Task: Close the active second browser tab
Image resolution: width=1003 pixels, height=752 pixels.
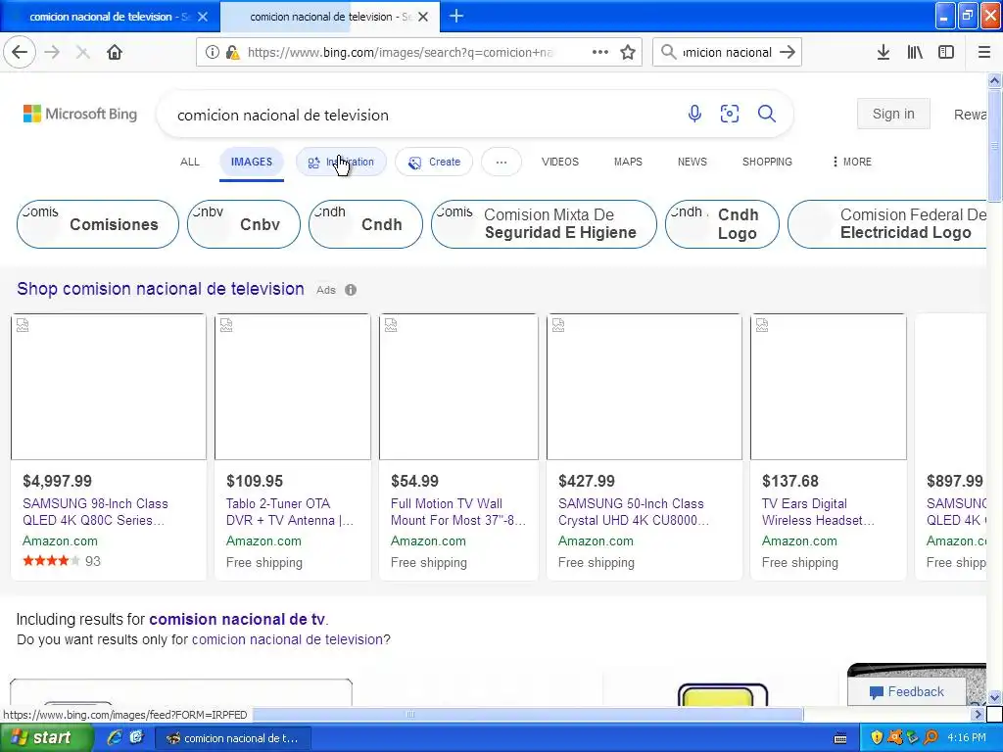Action: point(423,17)
